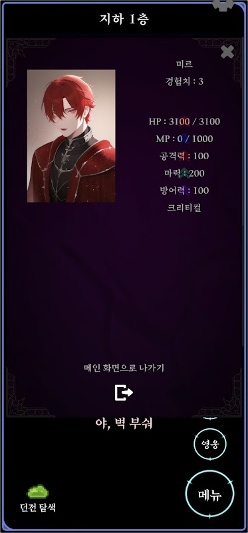Open settings via the gear icon
The height and width of the screenshot is (533, 248).
point(223,5)
